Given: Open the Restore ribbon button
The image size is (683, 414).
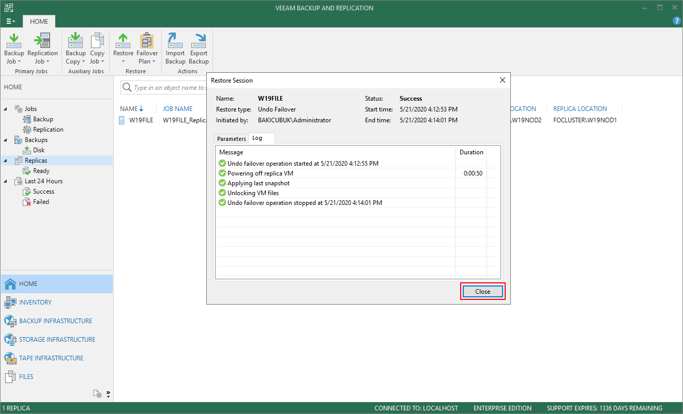Looking at the screenshot, I should click(123, 49).
